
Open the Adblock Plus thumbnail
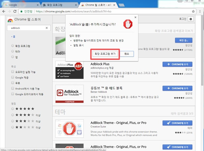(x=69, y=70)
